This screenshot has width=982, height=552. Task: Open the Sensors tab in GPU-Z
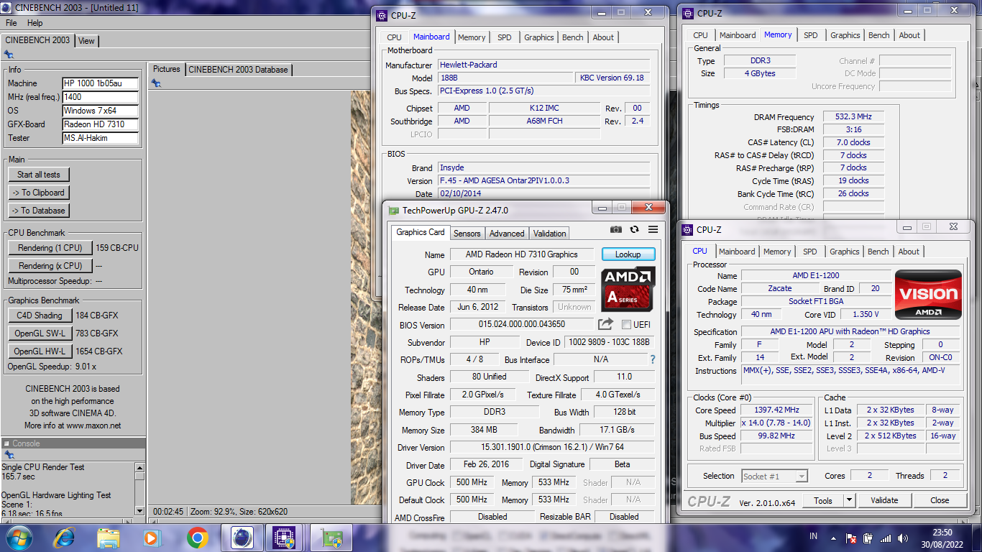pyautogui.click(x=467, y=234)
